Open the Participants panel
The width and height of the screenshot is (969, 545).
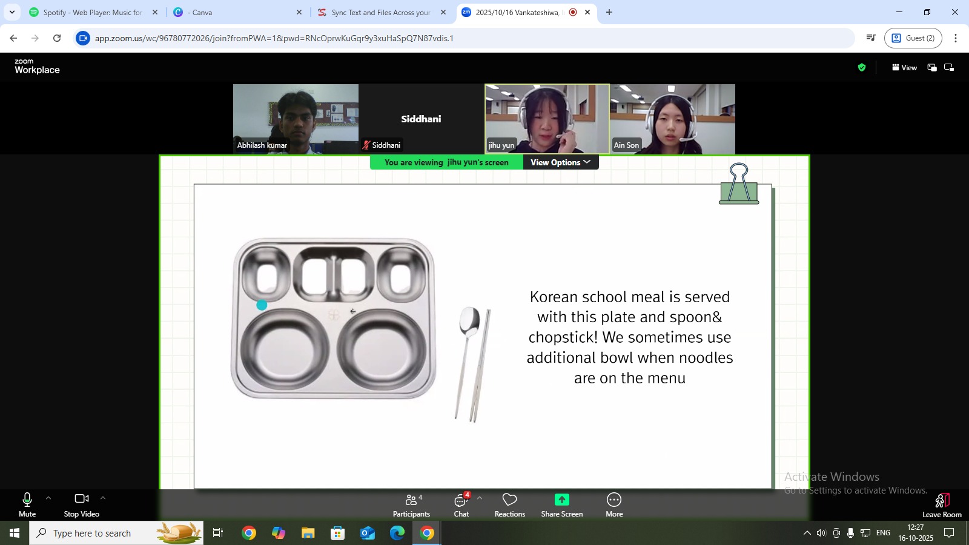click(x=411, y=505)
